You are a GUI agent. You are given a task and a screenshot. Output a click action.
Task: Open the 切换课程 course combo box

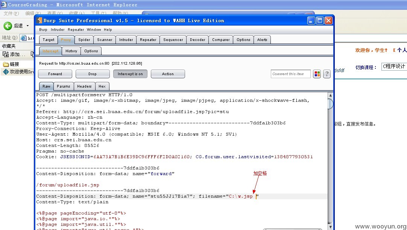click(x=394, y=67)
